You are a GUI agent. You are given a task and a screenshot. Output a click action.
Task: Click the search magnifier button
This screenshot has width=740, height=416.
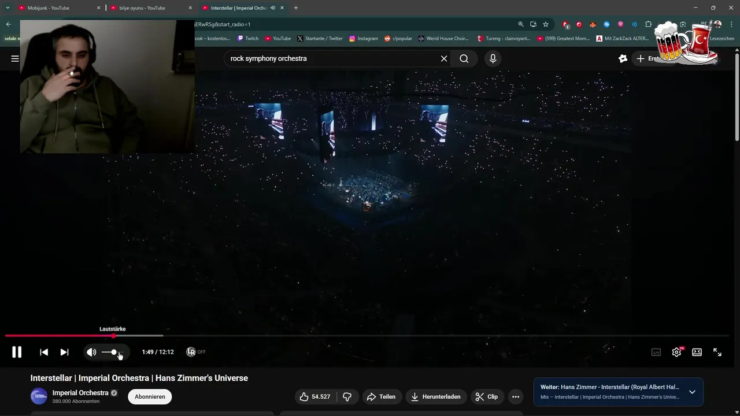coord(464,58)
